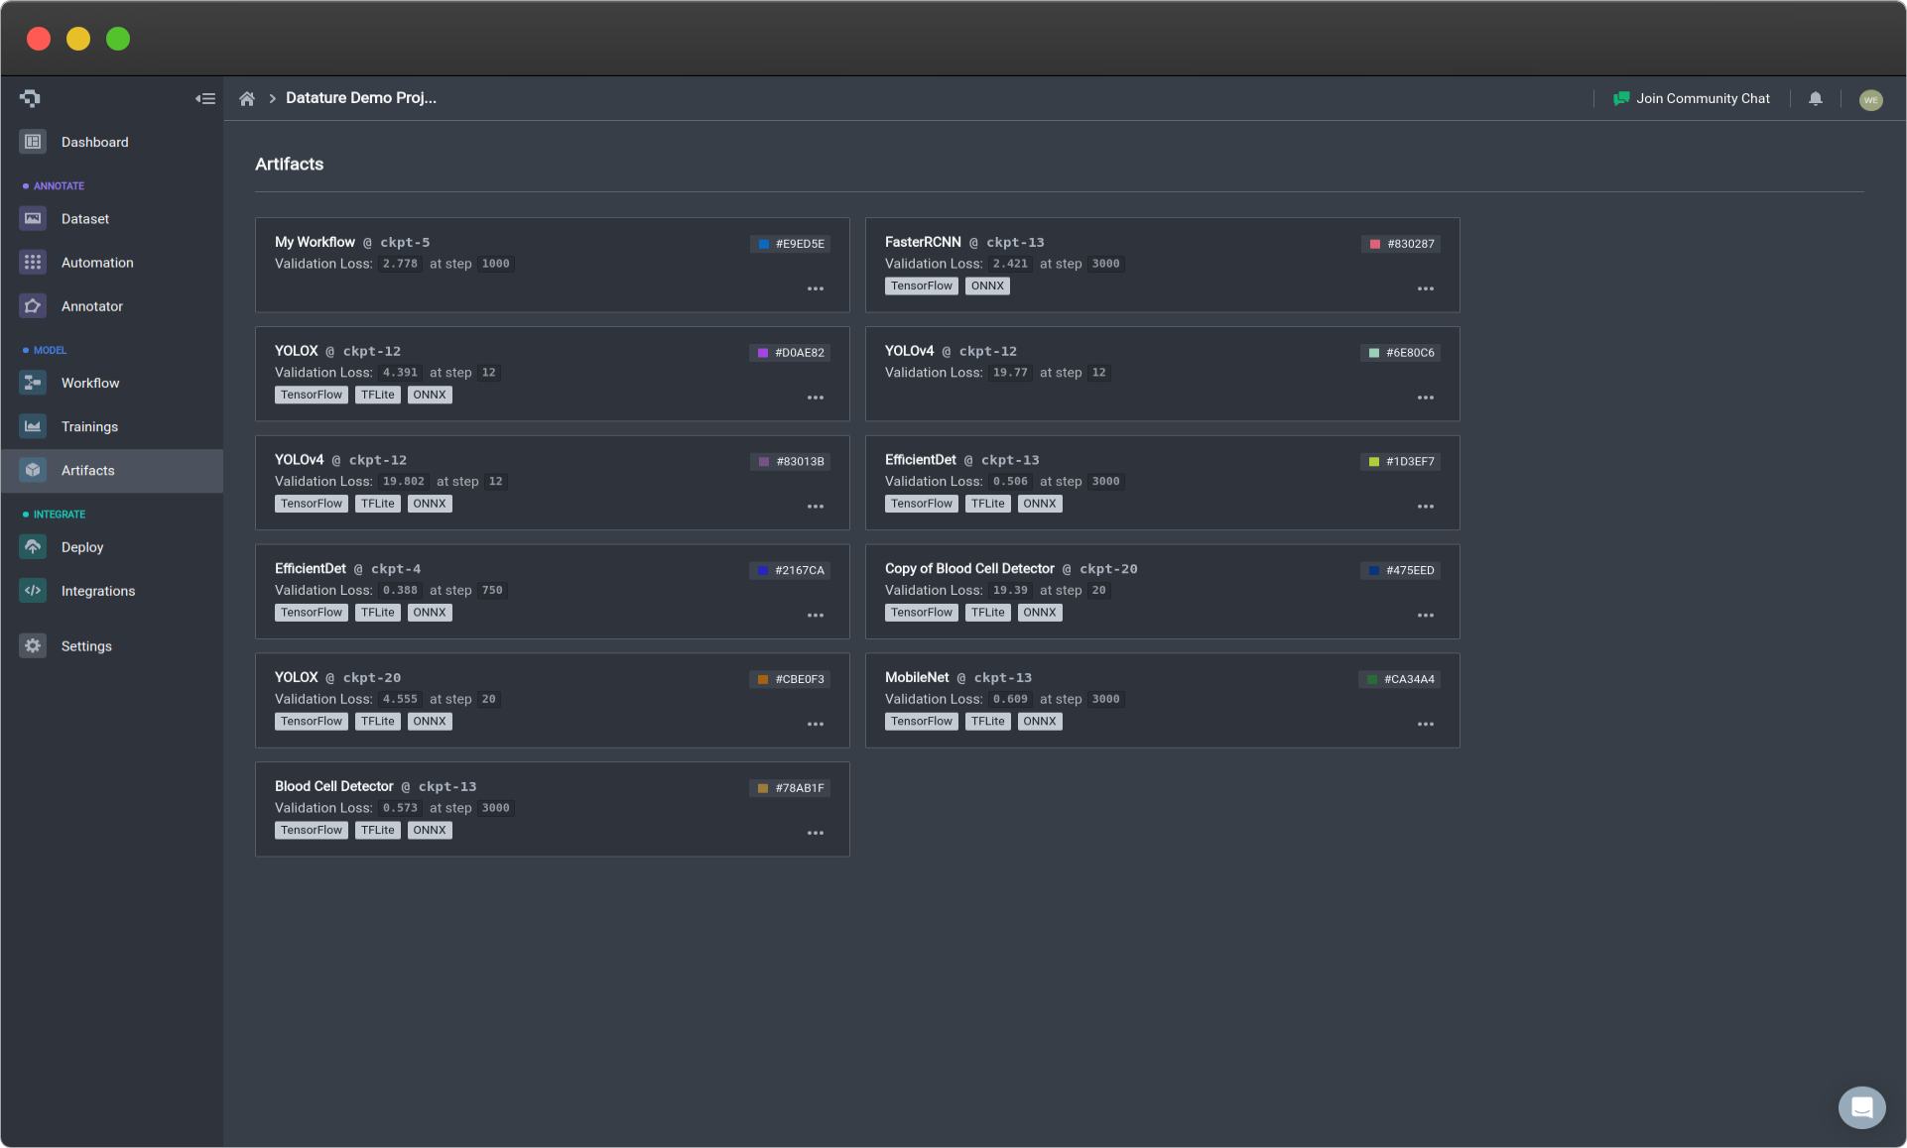Click the Dataset sidebar icon
Image resolution: width=1907 pixels, height=1148 pixels.
(x=33, y=218)
